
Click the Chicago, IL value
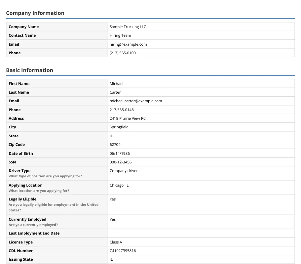tap(119, 185)
